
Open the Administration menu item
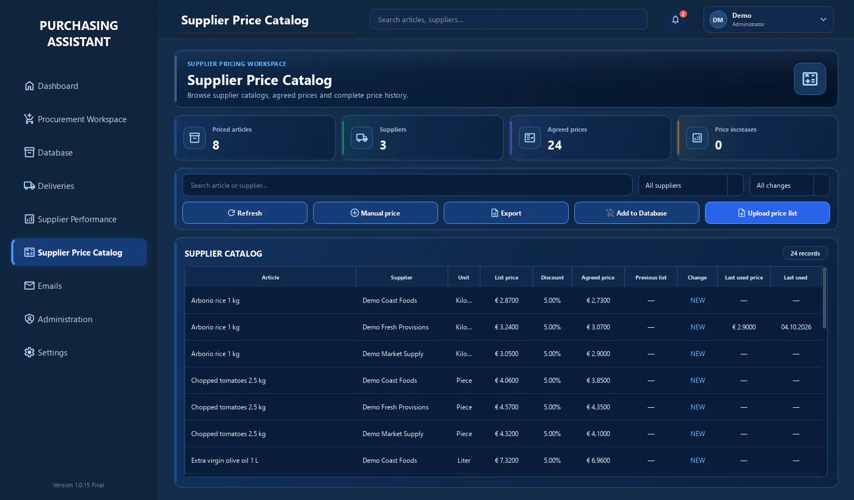[x=79, y=319]
